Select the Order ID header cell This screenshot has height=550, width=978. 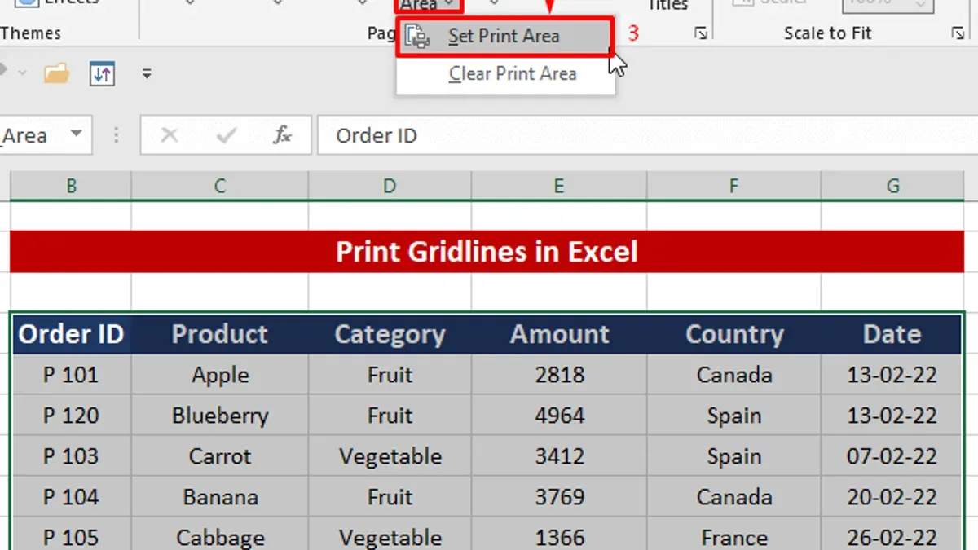tap(72, 334)
